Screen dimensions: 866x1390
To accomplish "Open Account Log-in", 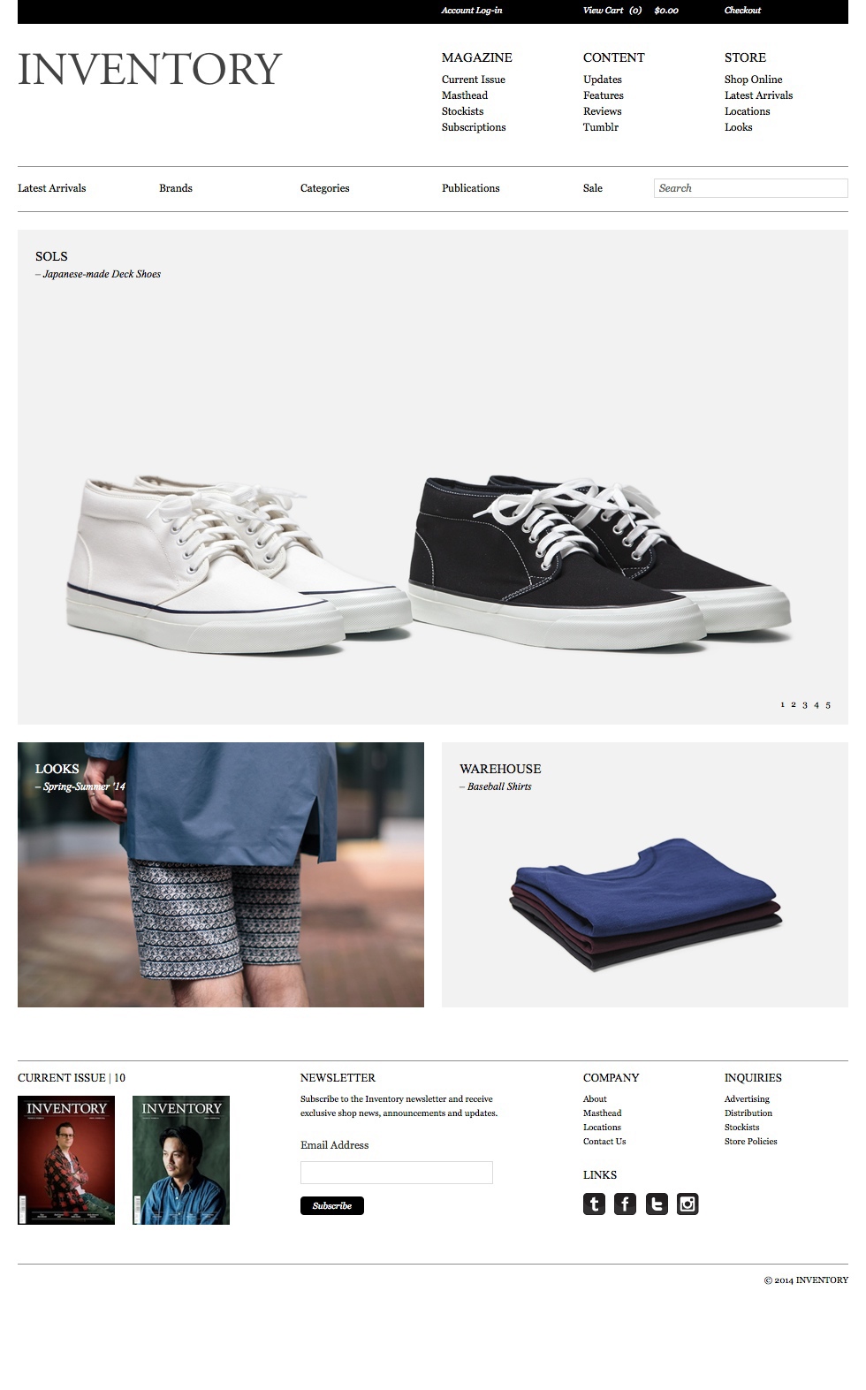I will [x=472, y=11].
